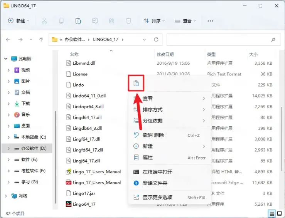Choose 显示更多选项 in context menu
Viewport: 285px width, 218px height.
point(170,197)
